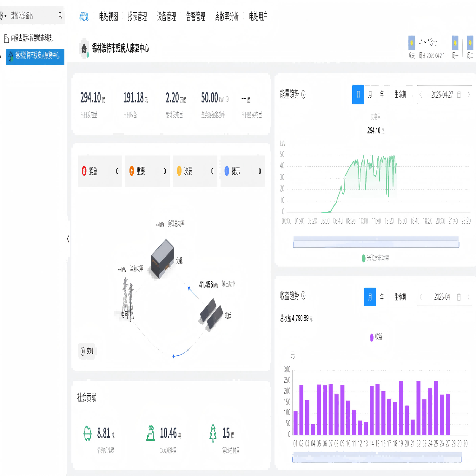Click the energy chart zoom slider
This screenshot has width=476, height=476.
tap(376, 244)
